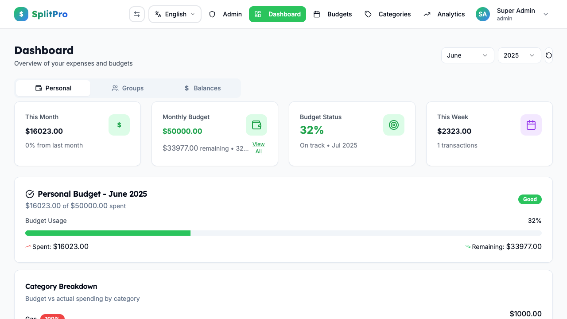
Task: Expand the Super Admin profile chevron
Action: (546, 14)
